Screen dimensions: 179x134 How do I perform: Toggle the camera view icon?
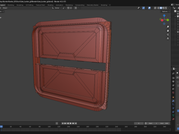tap(168, 35)
